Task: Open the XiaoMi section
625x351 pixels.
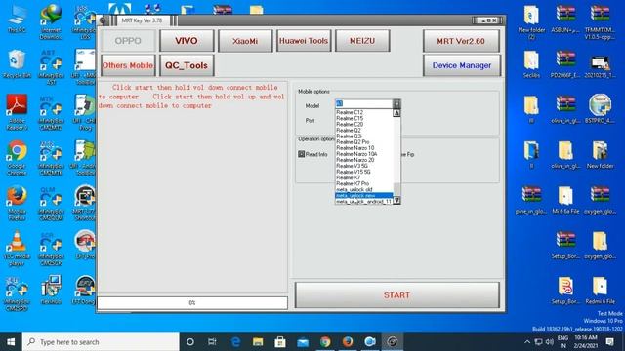Action: [x=245, y=41]
